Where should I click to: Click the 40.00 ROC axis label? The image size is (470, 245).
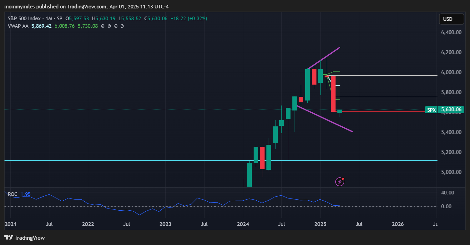(447, 193)
